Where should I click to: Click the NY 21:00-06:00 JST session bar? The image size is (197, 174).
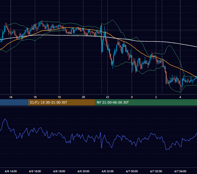(146, 102)
